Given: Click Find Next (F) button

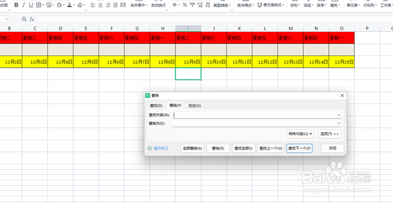Looking at the screenshot, I should coord(299,148).
